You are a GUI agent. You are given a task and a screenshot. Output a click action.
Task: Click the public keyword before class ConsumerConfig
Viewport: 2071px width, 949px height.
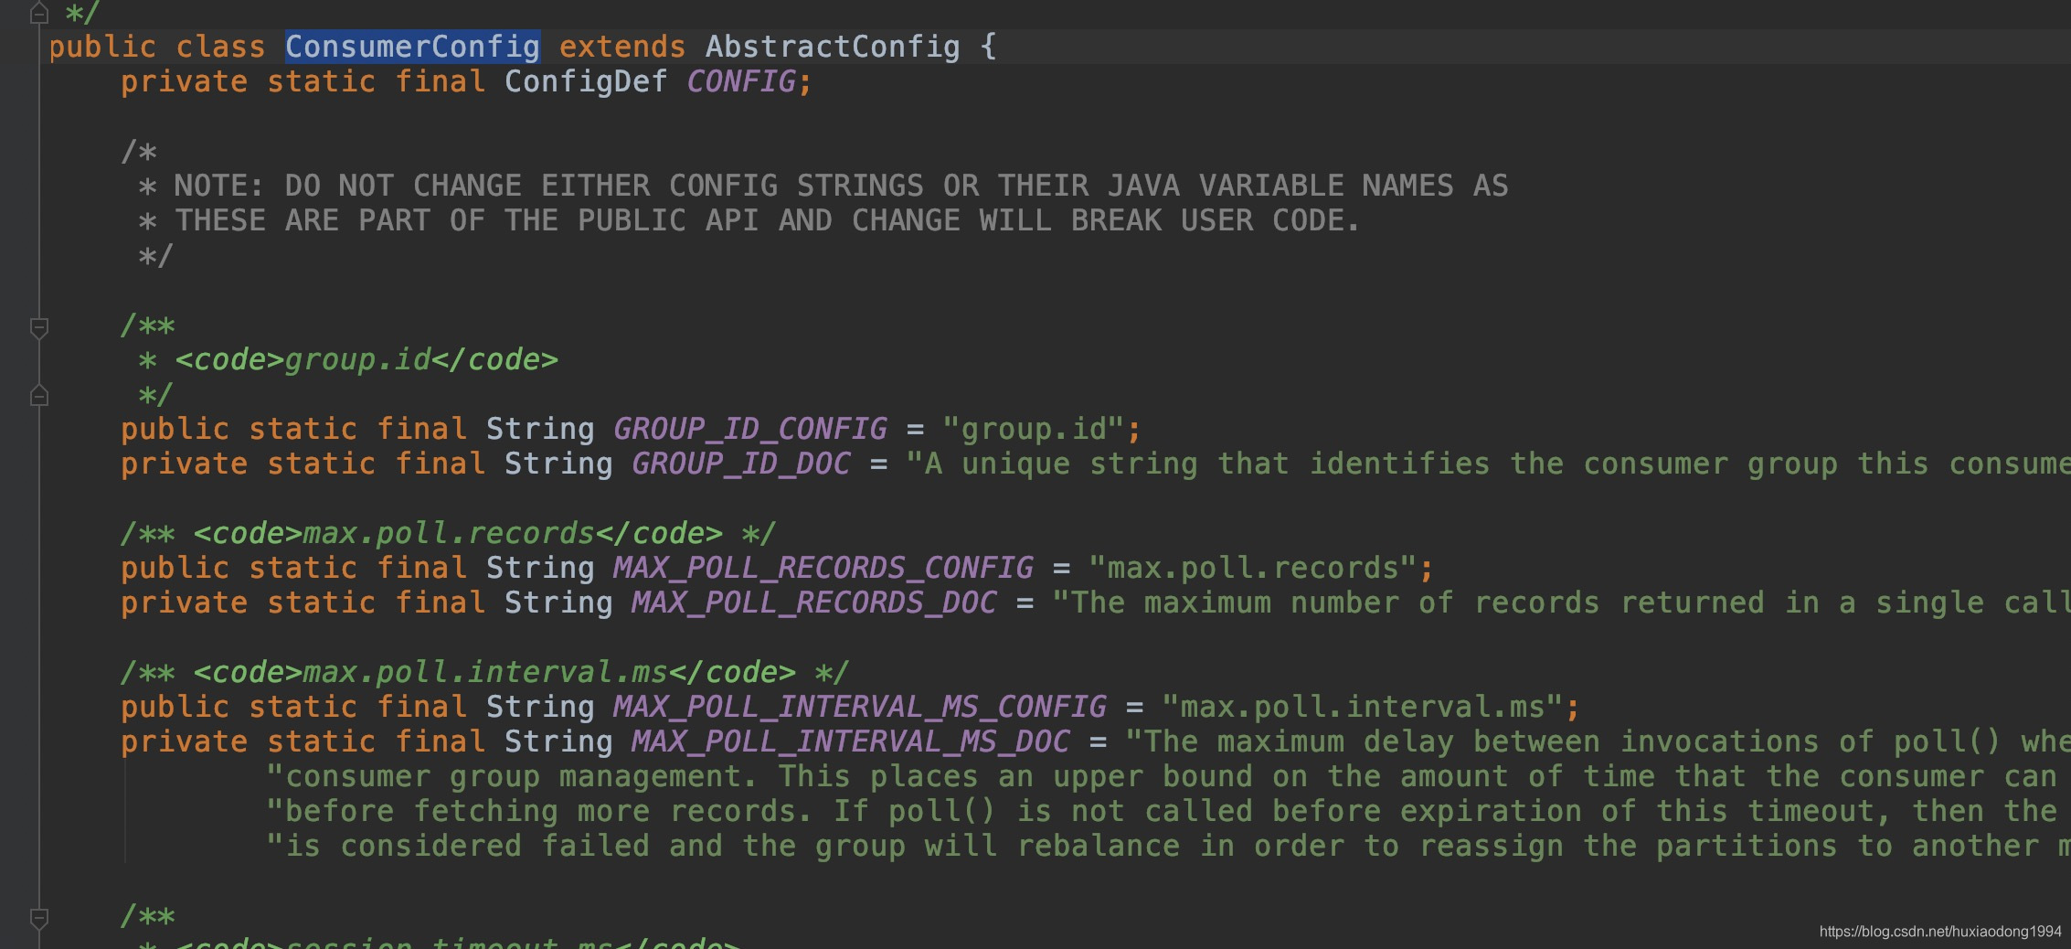[102, 47]
